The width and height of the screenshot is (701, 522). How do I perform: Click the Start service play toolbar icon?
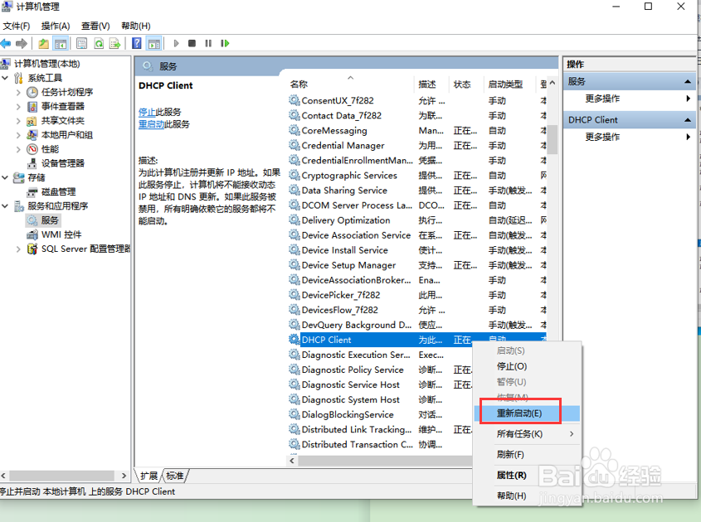tap(176, 43)
